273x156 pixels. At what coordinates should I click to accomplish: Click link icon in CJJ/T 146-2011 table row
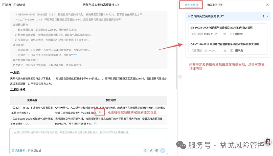coord(100,112)
